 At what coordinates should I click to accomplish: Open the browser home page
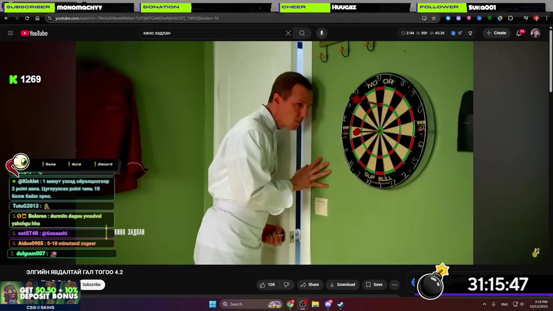[37, 18]
